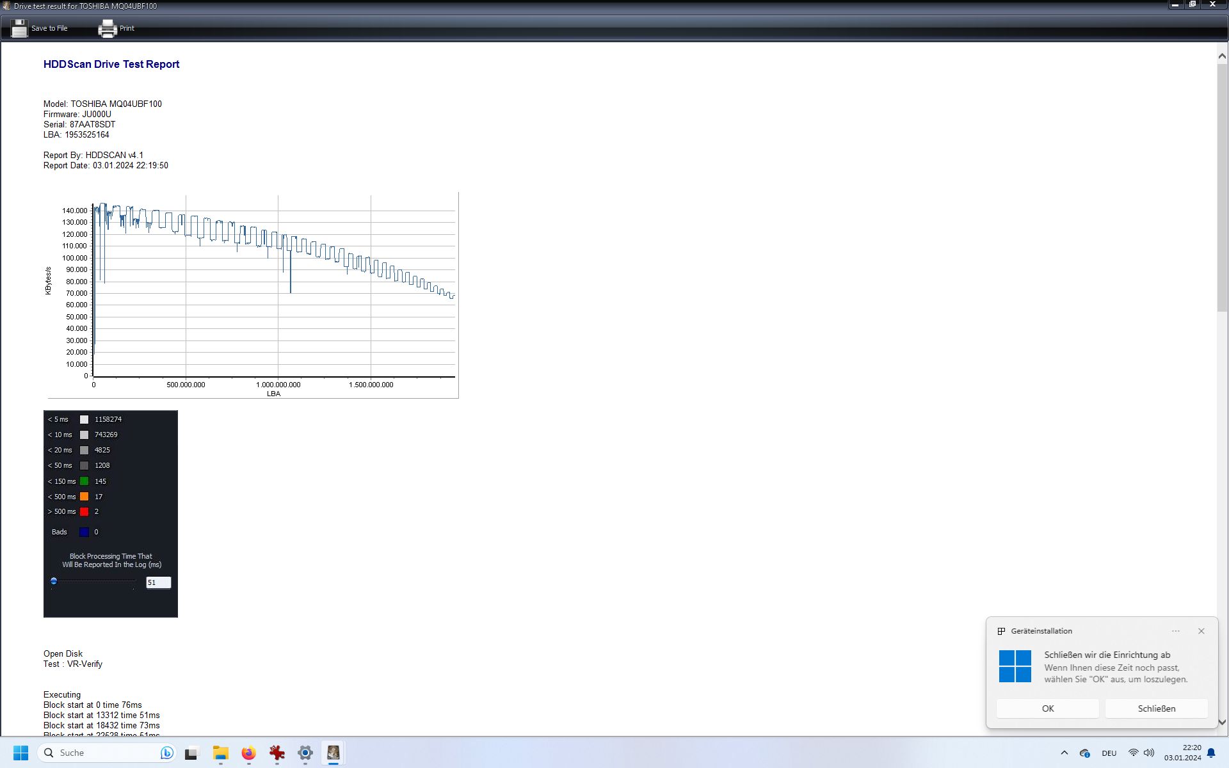
Task: Open the Settings gear on the taskbar
Action: (305, 753)
